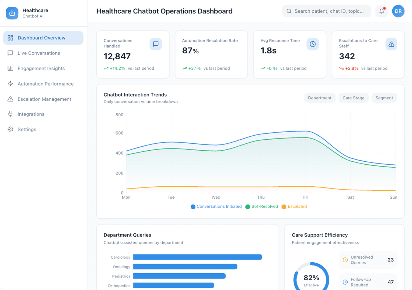The width and height of the screenshot is (412, 290).
Task: Open the Department filter
Action: (x=320, y=98)
